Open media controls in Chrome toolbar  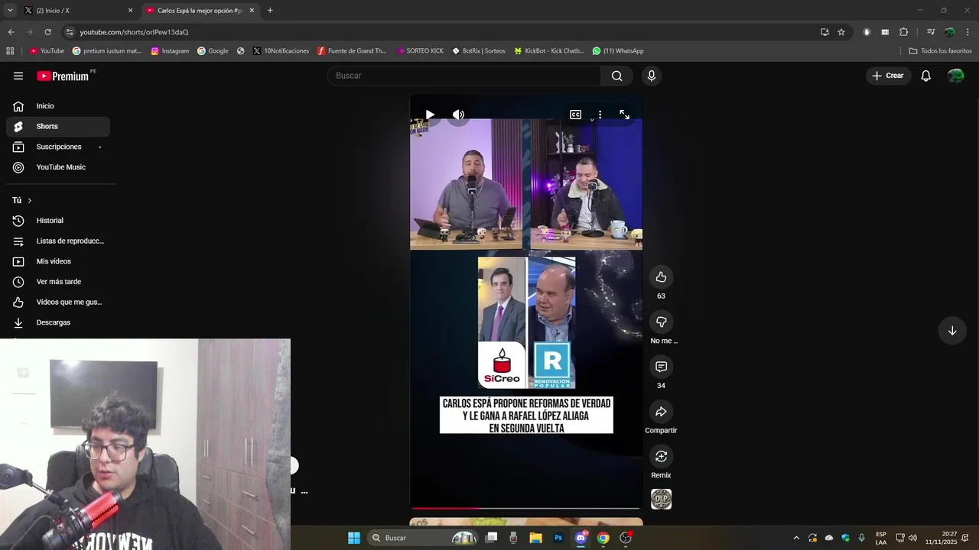coord(931,32)
